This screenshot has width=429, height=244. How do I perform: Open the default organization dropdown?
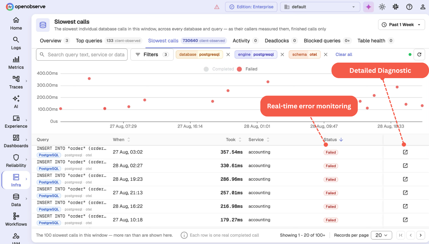(320, 7)
